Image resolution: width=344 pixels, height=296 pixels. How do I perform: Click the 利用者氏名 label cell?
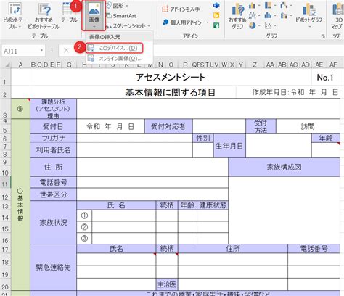(53, 150)
